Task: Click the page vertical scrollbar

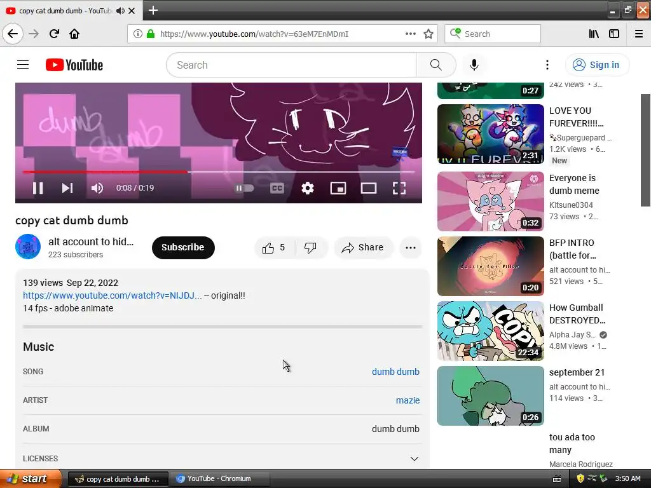Action: coord(645,150)
